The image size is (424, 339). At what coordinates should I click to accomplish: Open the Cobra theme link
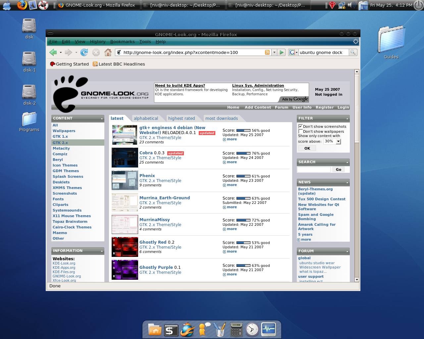tap(146, 153)
